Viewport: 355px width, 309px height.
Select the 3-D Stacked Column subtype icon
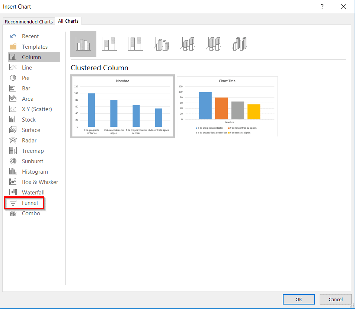pyautogui.click(x=188, y=44)
